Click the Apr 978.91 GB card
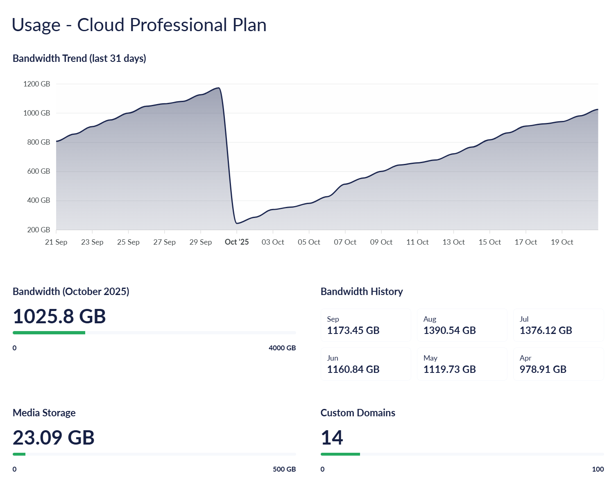The height and width of the screenshot is (488, 616). (x=558, y=364)
